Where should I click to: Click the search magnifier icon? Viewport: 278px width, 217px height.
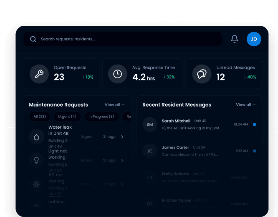tap(33, 39)
